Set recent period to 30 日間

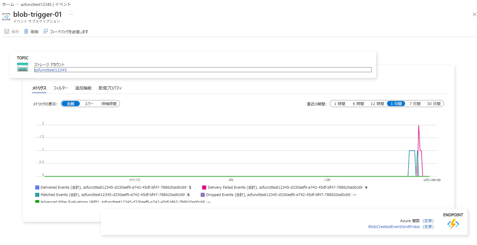434,104
